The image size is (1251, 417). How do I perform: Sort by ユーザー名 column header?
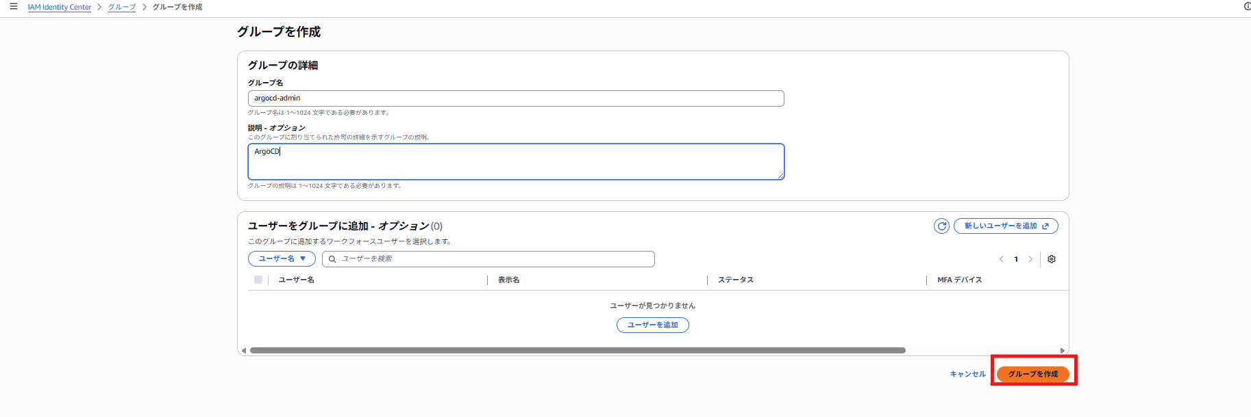coord(297,280)
